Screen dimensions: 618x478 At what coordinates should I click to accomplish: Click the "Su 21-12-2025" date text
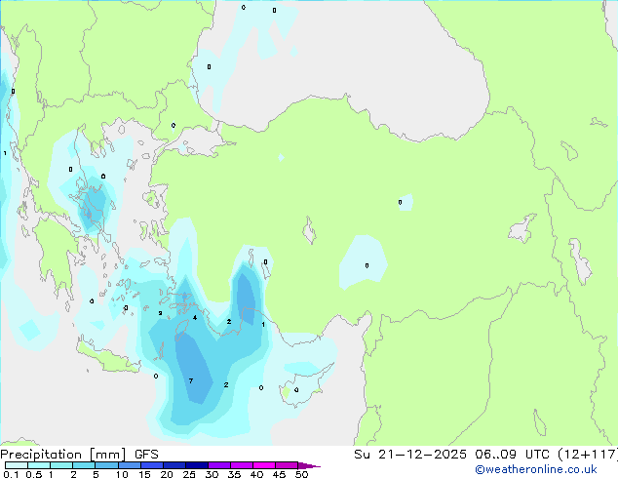tap(410, 455)
